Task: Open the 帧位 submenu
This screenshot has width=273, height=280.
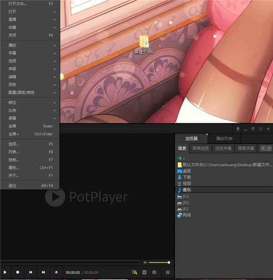Action: 30,103
